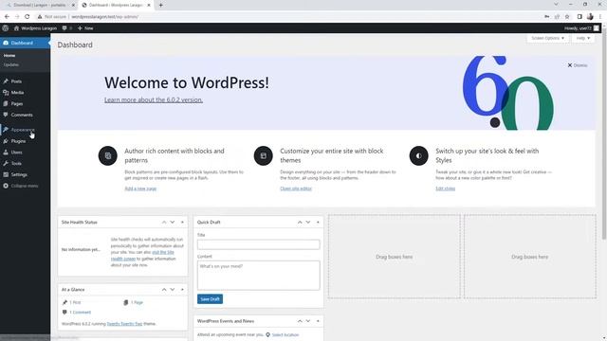This screenshot has height=341, width=607.
Task: Open the 1 Comment link in At a Glance
Action: coord(80,313)
